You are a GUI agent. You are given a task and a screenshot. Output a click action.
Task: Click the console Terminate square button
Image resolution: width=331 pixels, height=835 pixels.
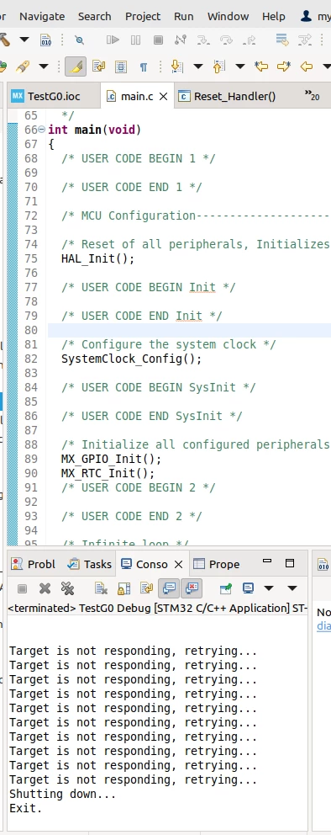(23, 588)
